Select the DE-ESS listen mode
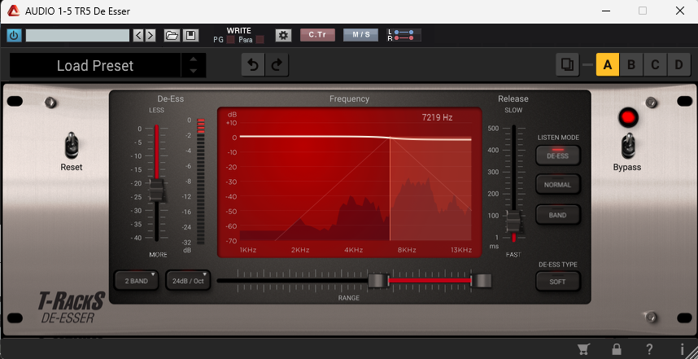The image size is (698, 359). coord(558,156)
